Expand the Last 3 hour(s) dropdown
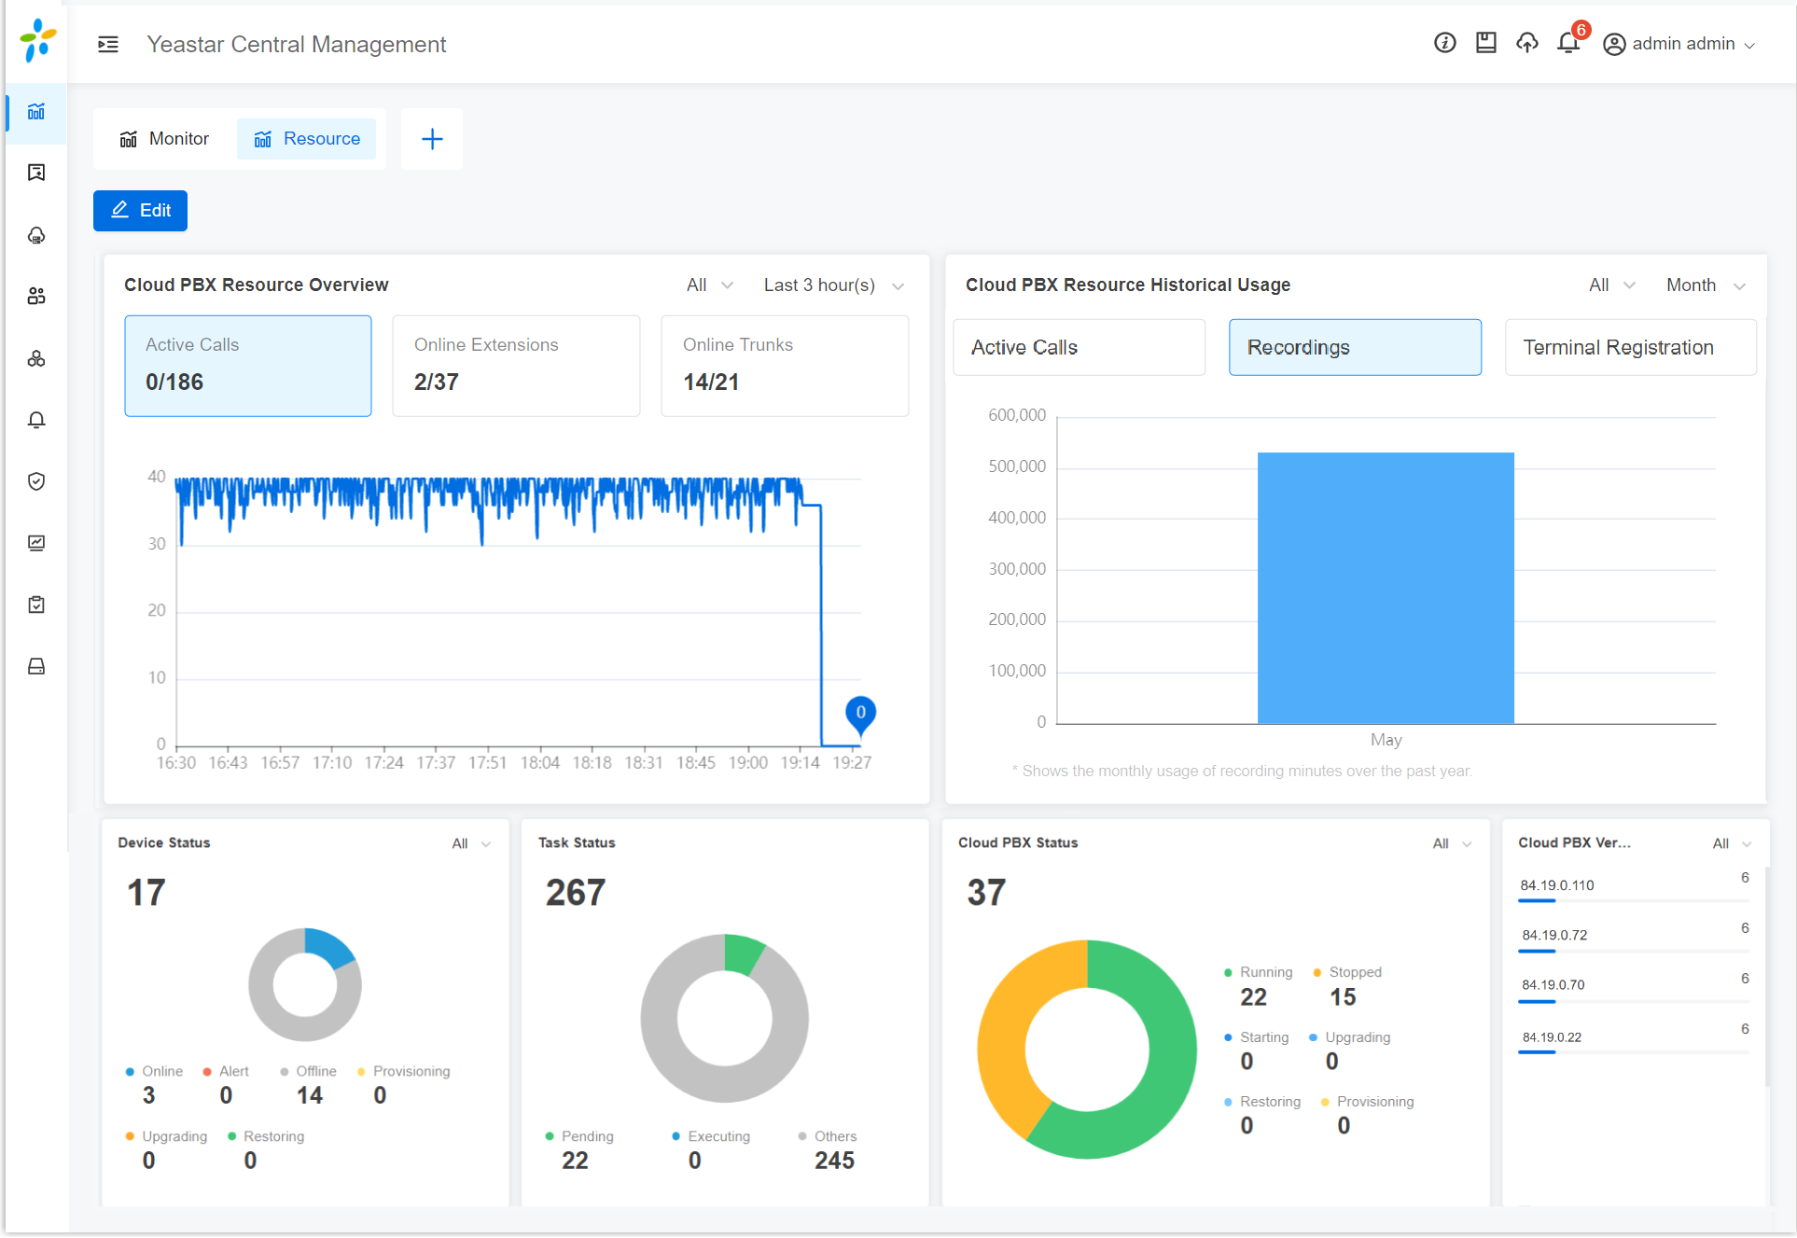Screen dimensions: 1797x1238 coord(833,285)
